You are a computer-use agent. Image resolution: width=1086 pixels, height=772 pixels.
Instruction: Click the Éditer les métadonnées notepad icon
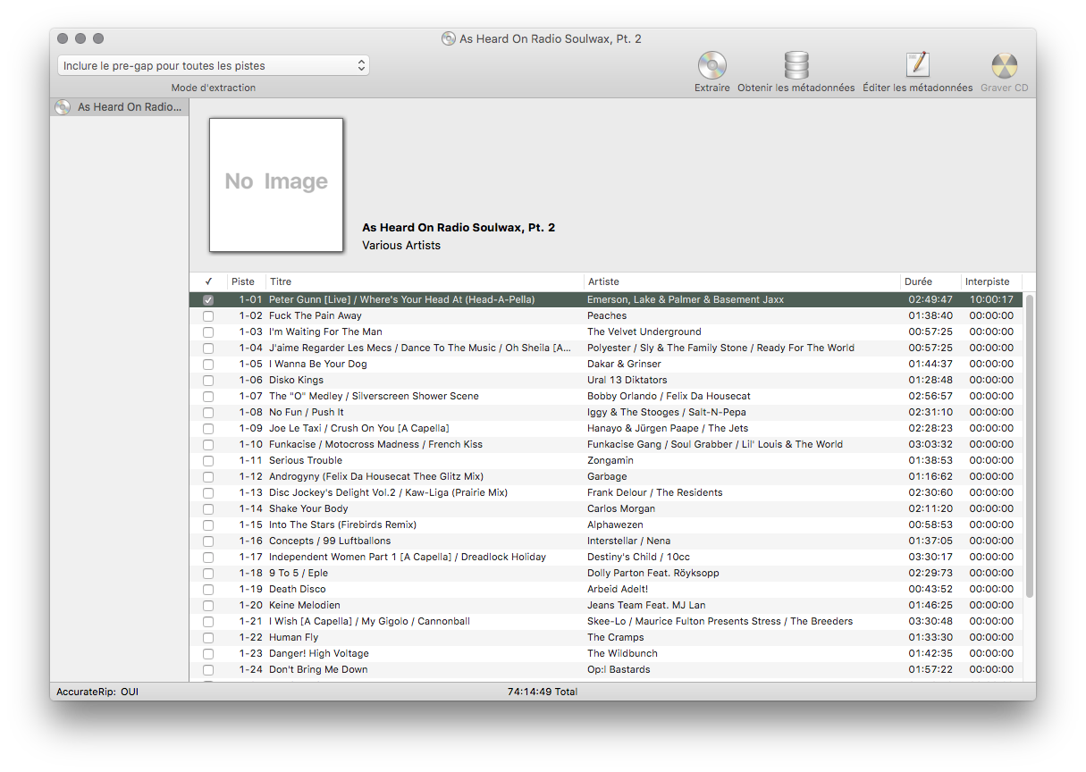click(918, 65)
